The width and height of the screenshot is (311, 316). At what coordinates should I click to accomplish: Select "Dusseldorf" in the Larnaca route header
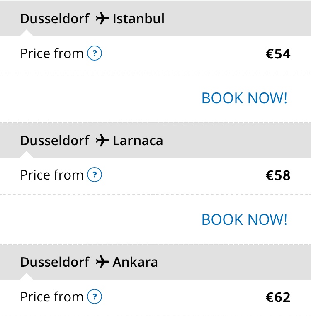(55, 141)
